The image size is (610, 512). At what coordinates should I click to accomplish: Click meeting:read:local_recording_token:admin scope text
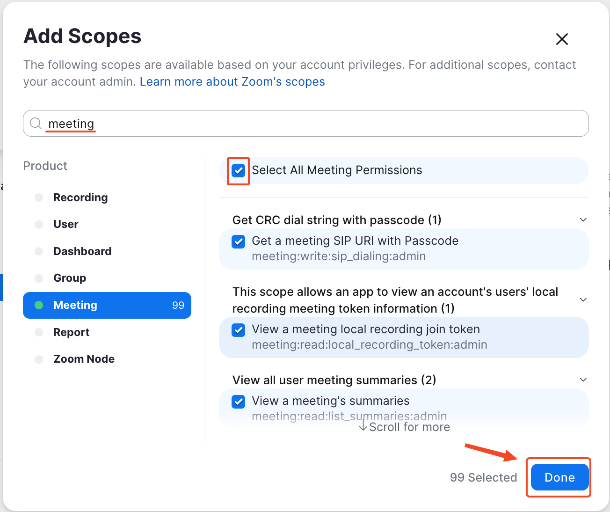(370, 345)
